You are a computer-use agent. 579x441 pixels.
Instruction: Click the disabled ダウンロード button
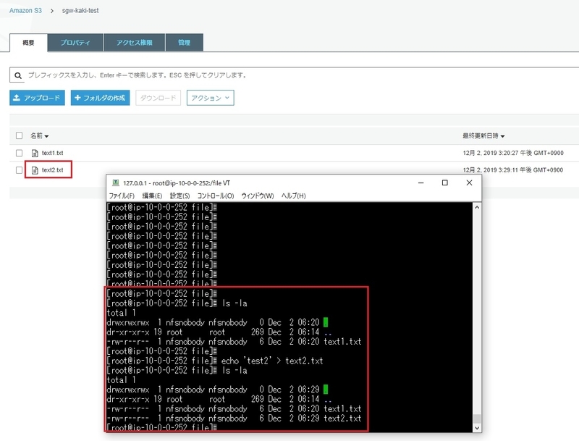click(x=158, y=98)
